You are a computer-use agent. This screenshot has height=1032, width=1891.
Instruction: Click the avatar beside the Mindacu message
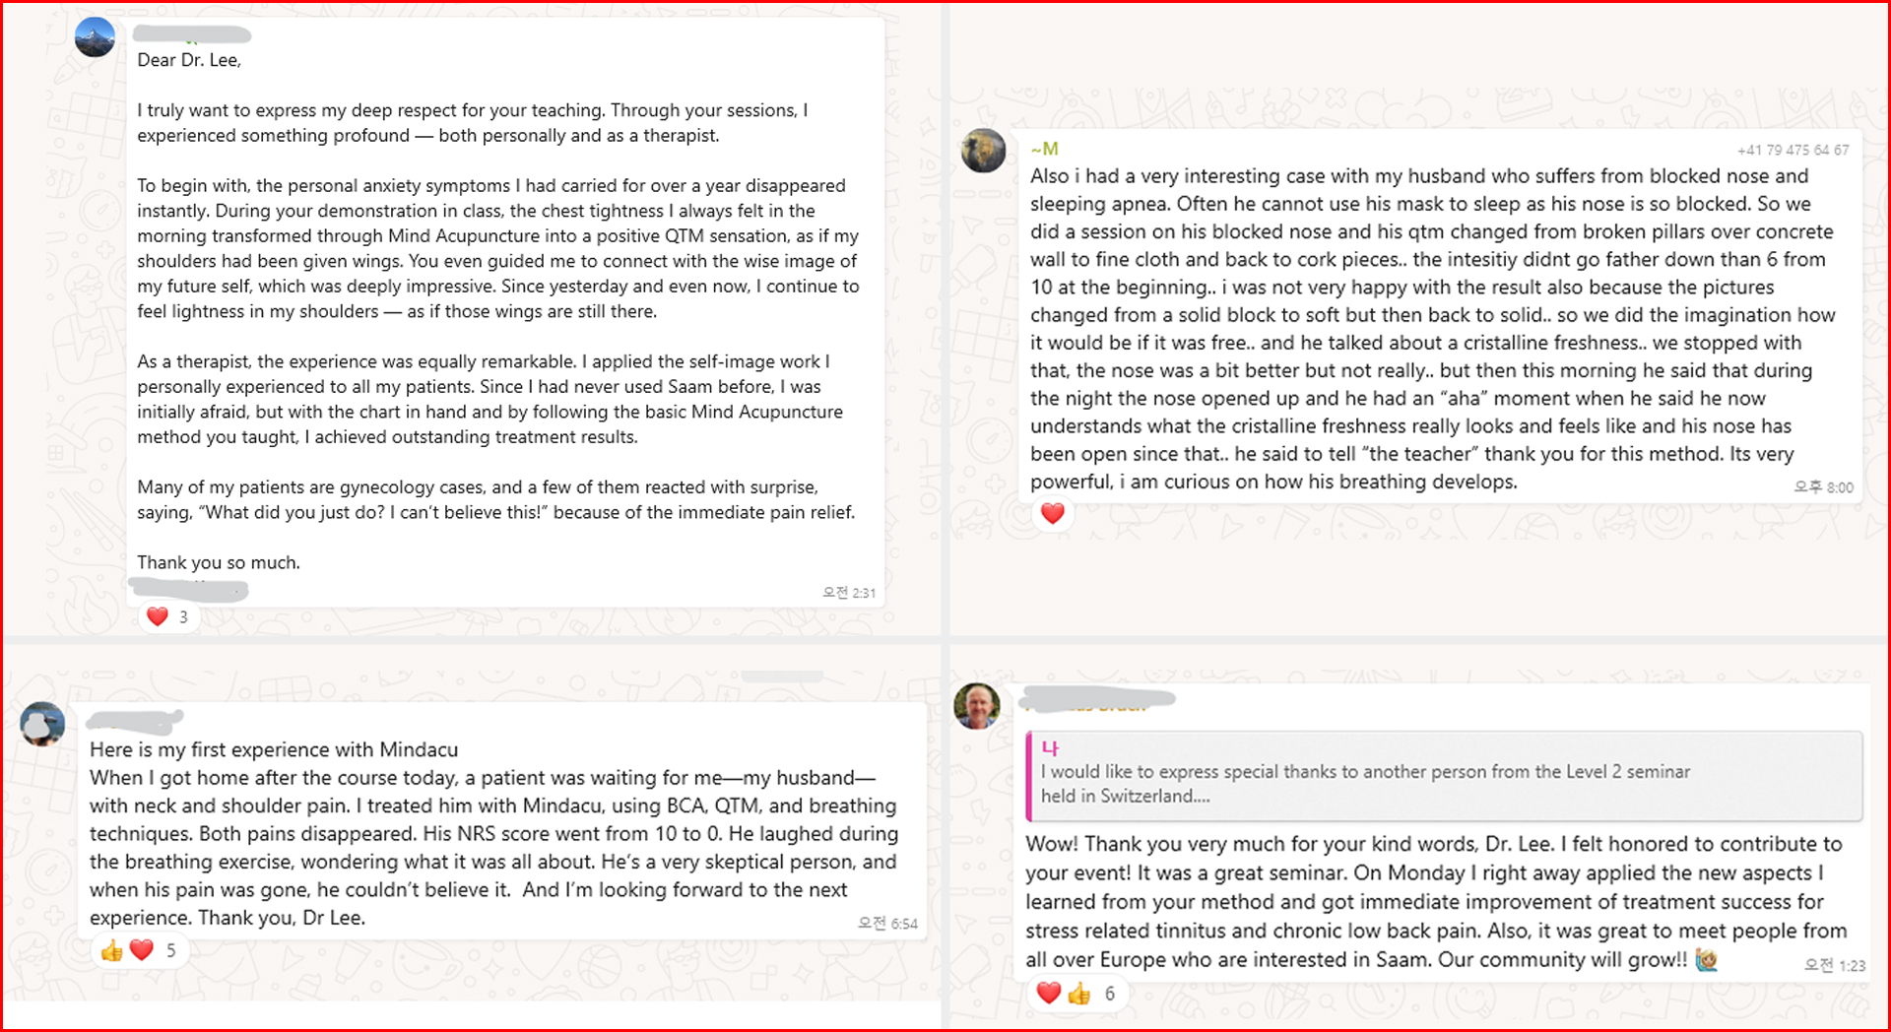pos(42,725)
